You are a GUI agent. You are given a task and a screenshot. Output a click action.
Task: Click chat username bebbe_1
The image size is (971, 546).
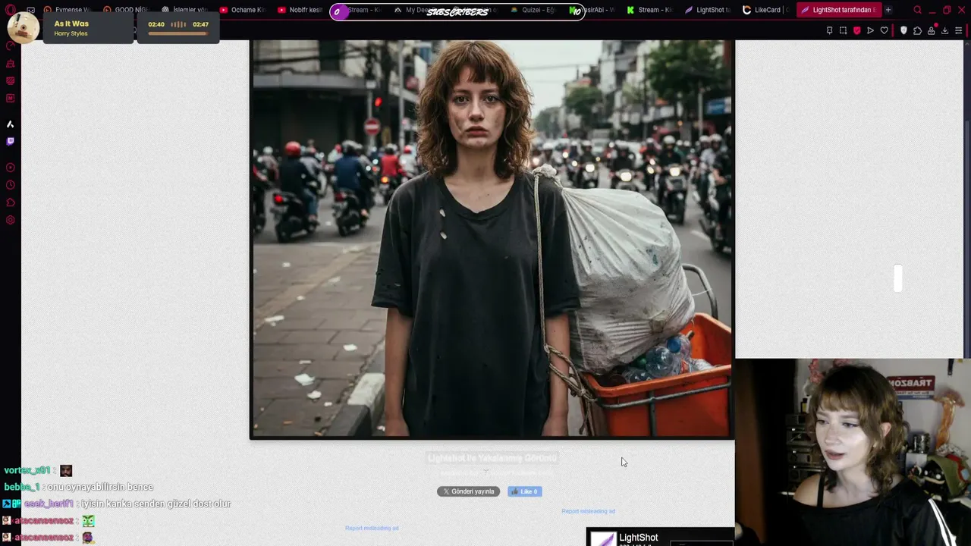22,487
